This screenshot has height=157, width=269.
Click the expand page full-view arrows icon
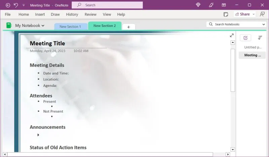coord(232,35)
